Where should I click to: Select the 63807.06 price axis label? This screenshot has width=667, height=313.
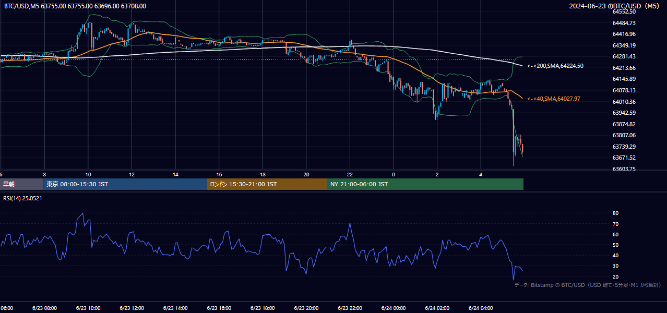tap(624, 135)
